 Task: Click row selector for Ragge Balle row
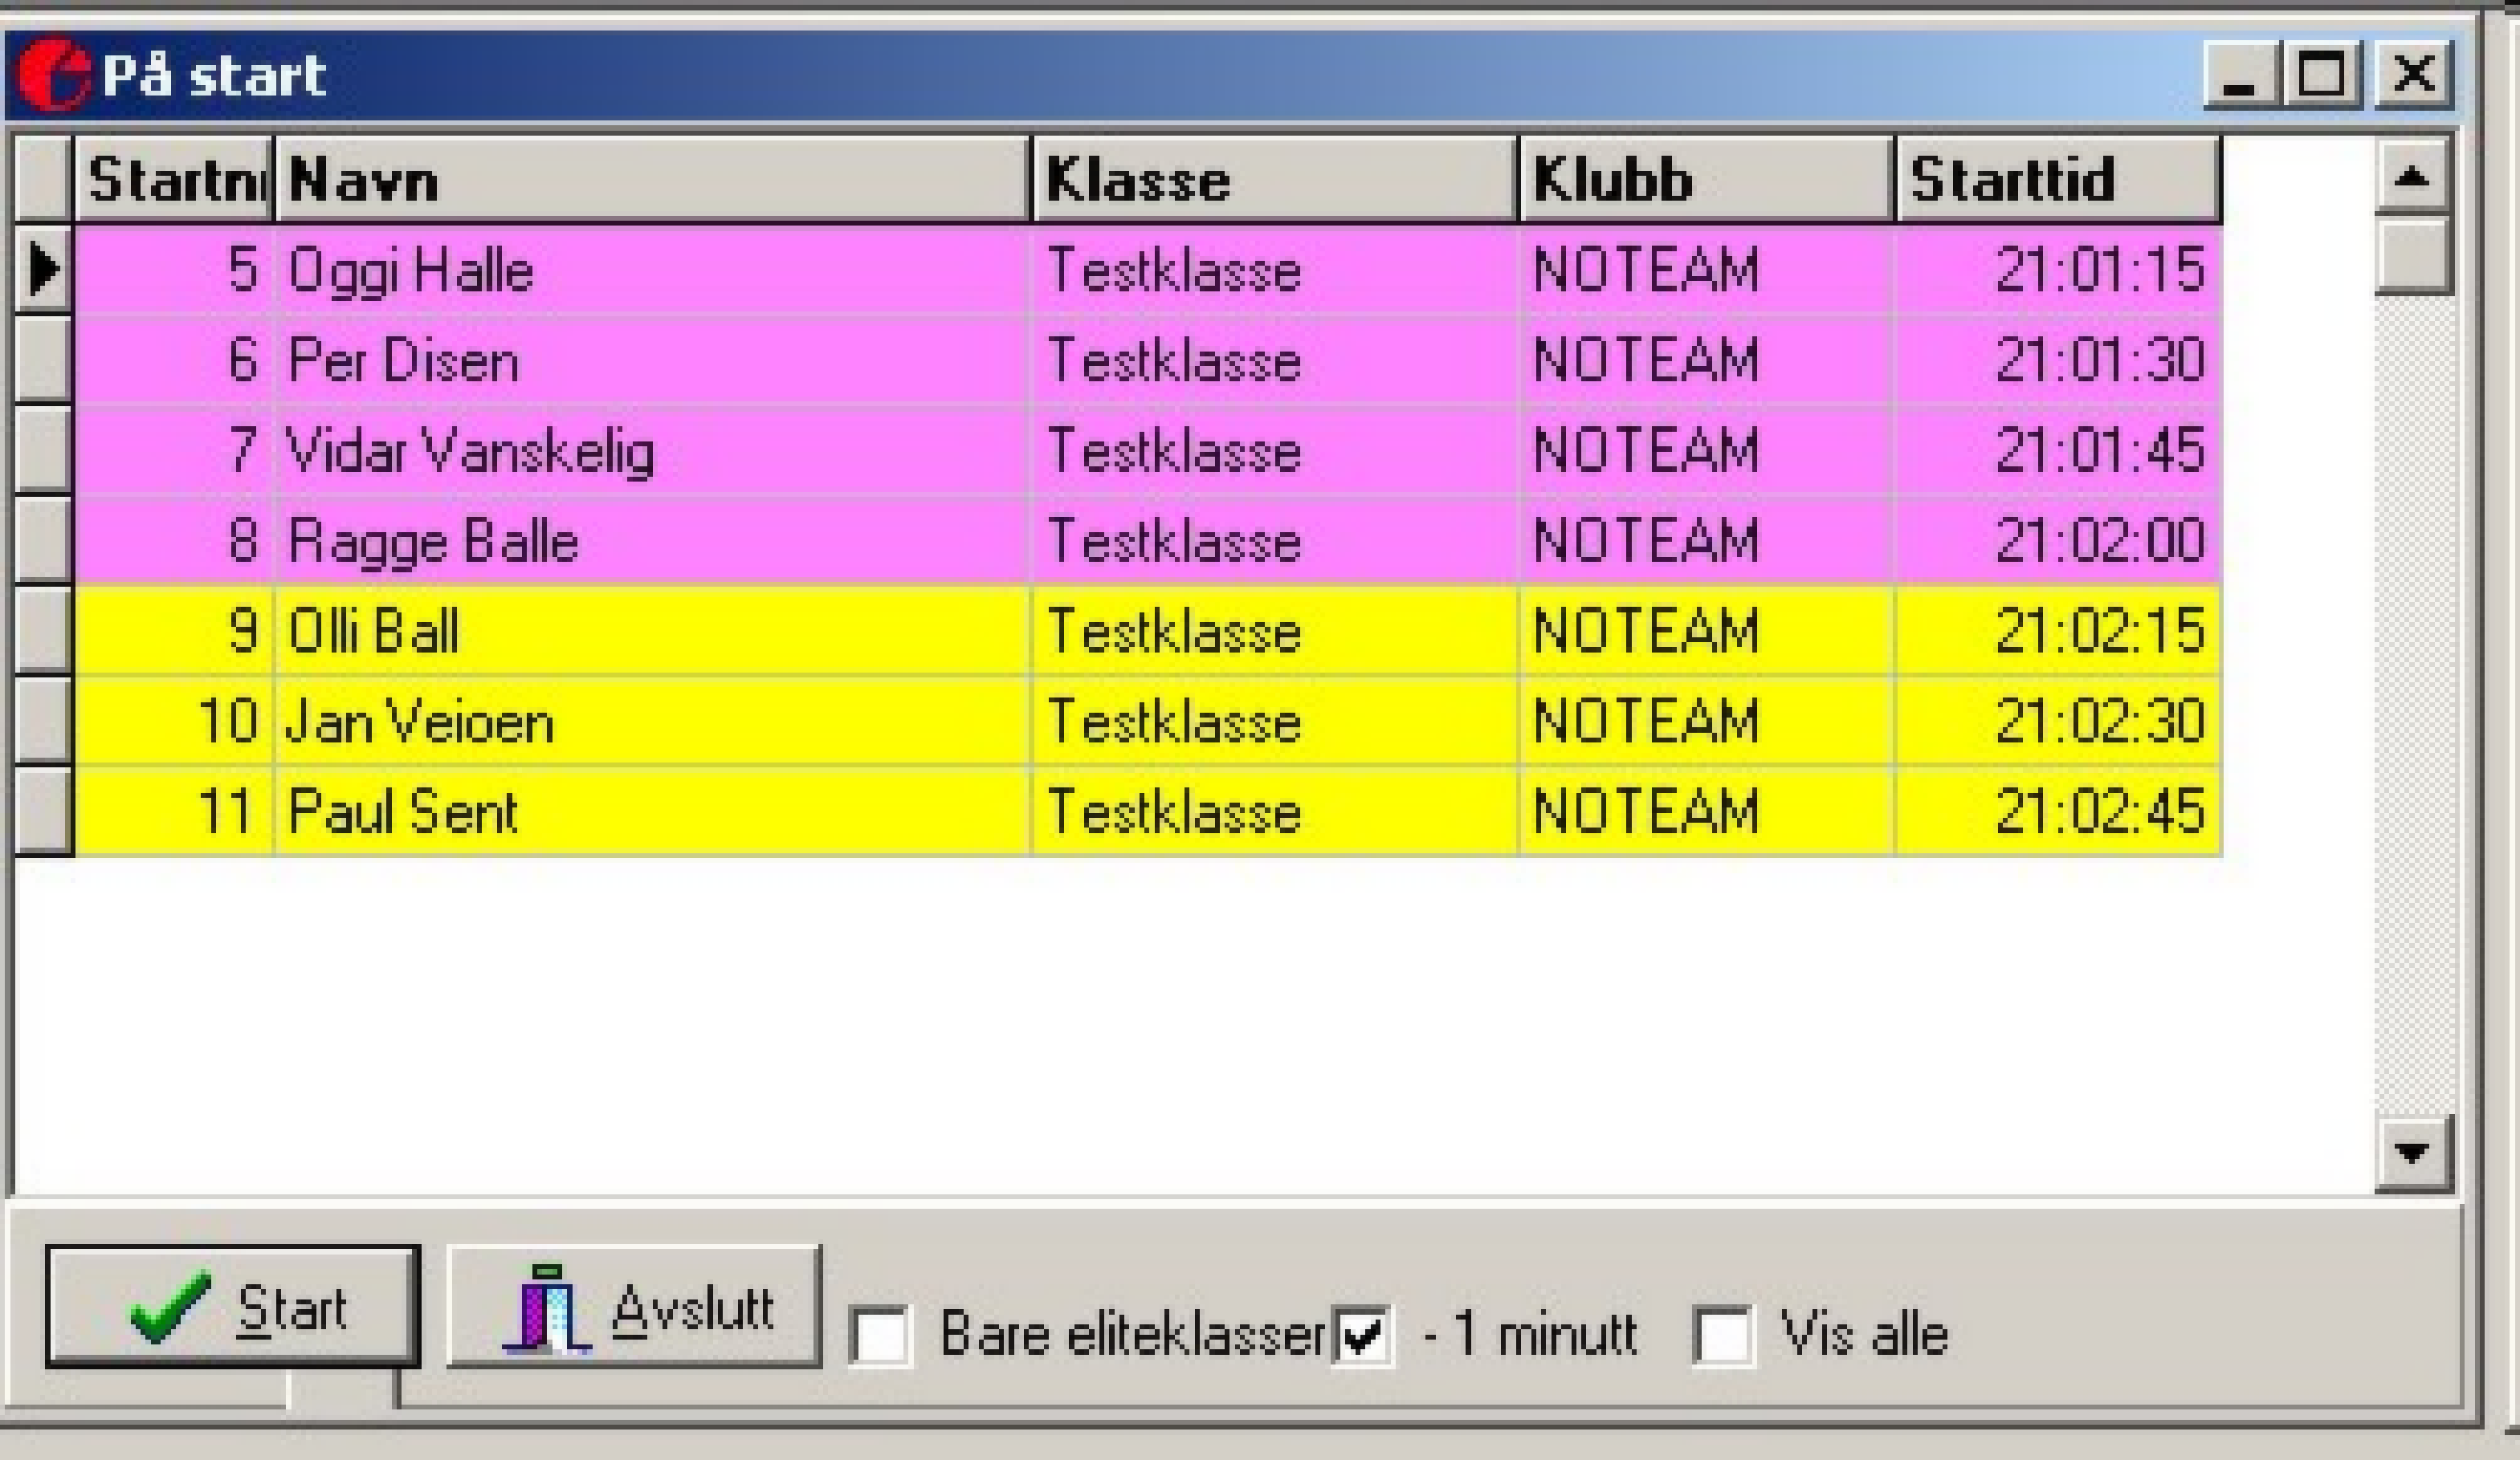tap(44, 541)
